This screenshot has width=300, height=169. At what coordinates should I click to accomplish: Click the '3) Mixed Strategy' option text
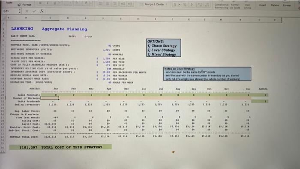(162, 54)
